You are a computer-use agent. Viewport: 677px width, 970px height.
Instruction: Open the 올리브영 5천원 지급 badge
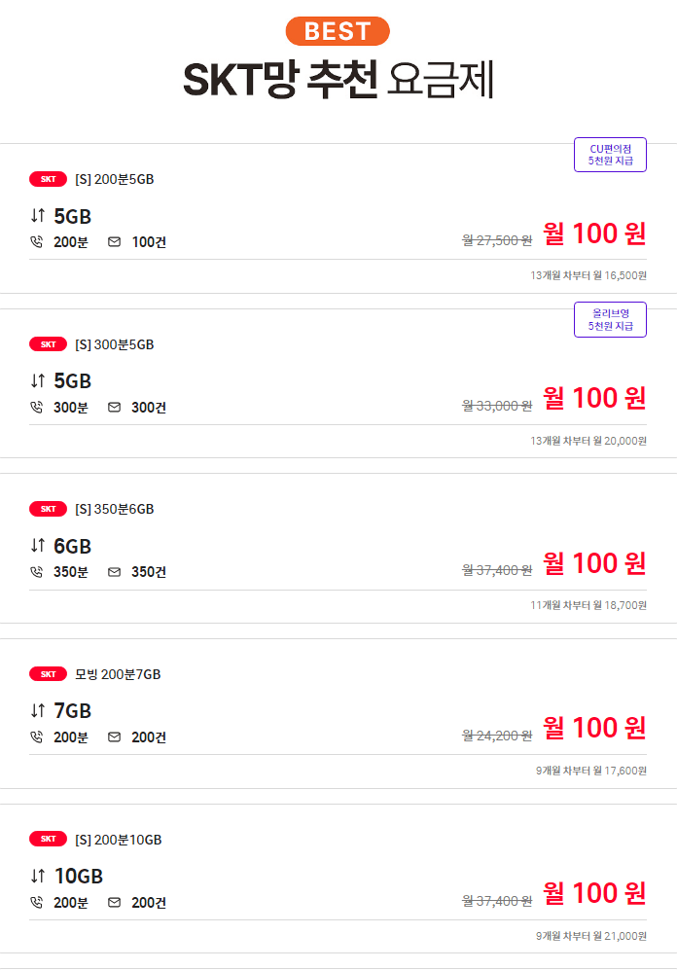click(610, 318)
